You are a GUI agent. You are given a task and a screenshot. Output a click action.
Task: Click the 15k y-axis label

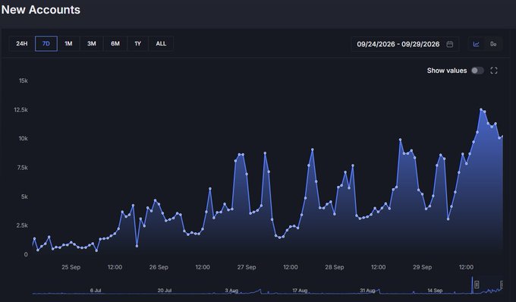23,80
